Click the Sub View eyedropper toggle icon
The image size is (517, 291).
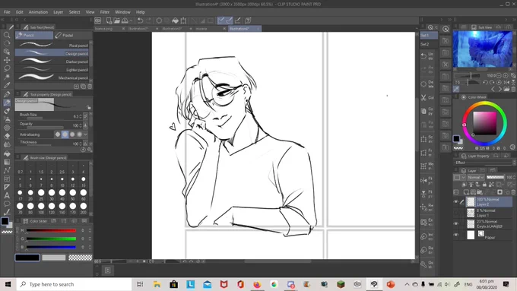(456, 89)
